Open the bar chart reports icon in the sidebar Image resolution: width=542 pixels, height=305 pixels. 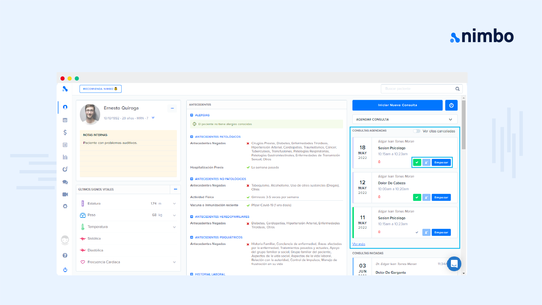(65, 157)
